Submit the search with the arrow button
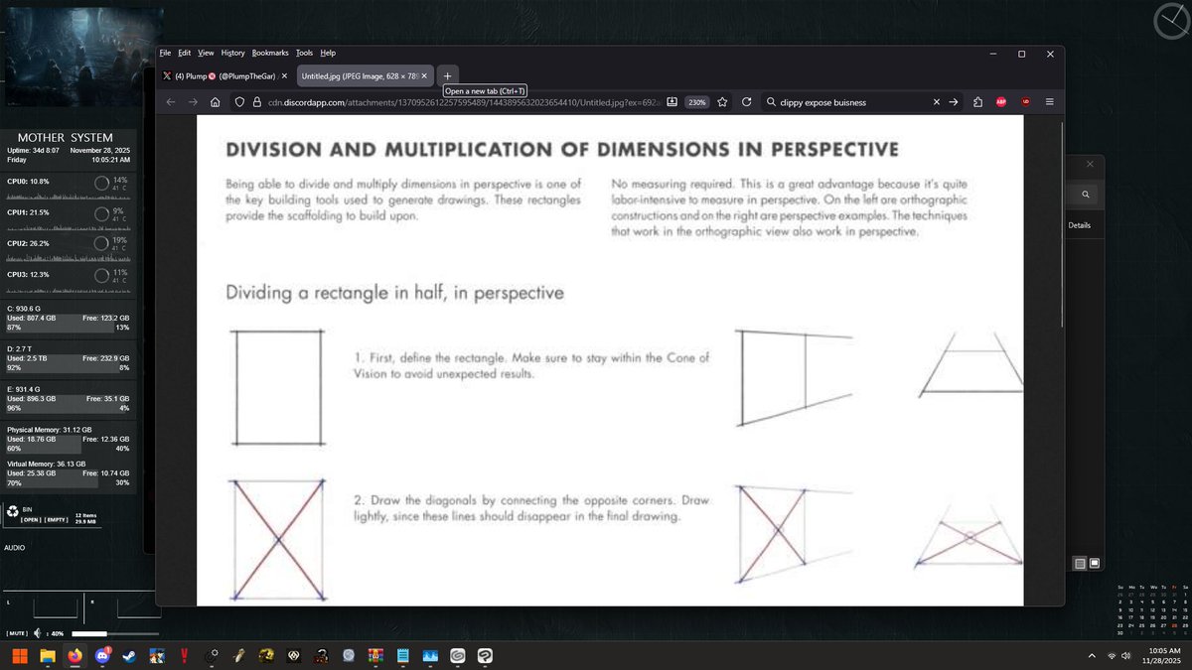The width and height of the screenshot is (1192, 670). point(954,101)
